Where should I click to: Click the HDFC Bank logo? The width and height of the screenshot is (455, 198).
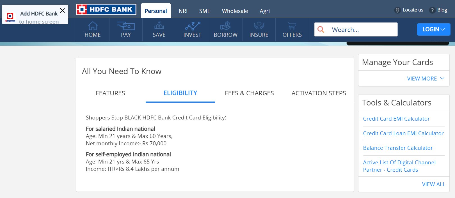tap(106, 10)
